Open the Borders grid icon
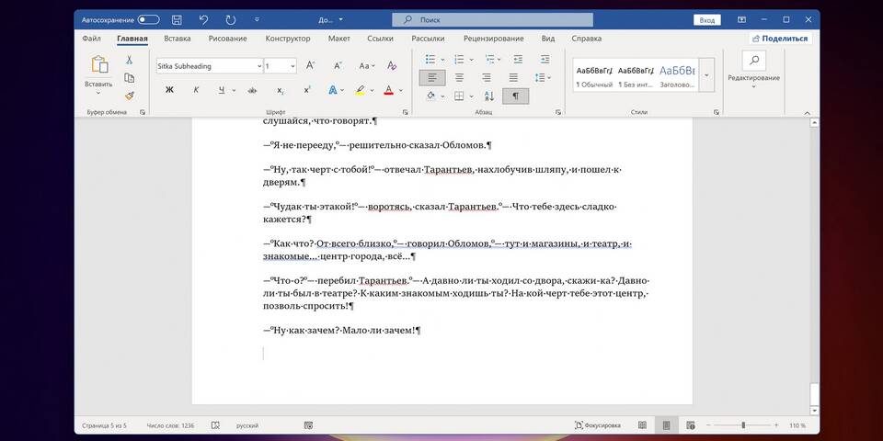This screenshot has width=883, height=441. coord(459,96)
